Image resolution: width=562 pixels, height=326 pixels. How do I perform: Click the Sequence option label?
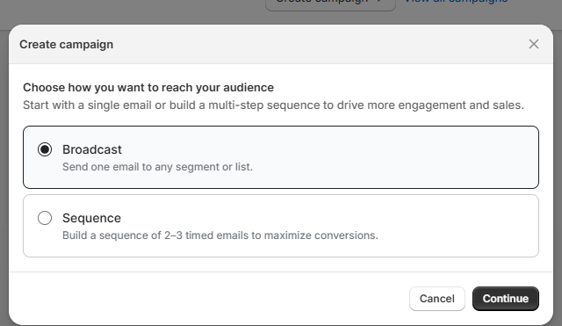point(91,218)
